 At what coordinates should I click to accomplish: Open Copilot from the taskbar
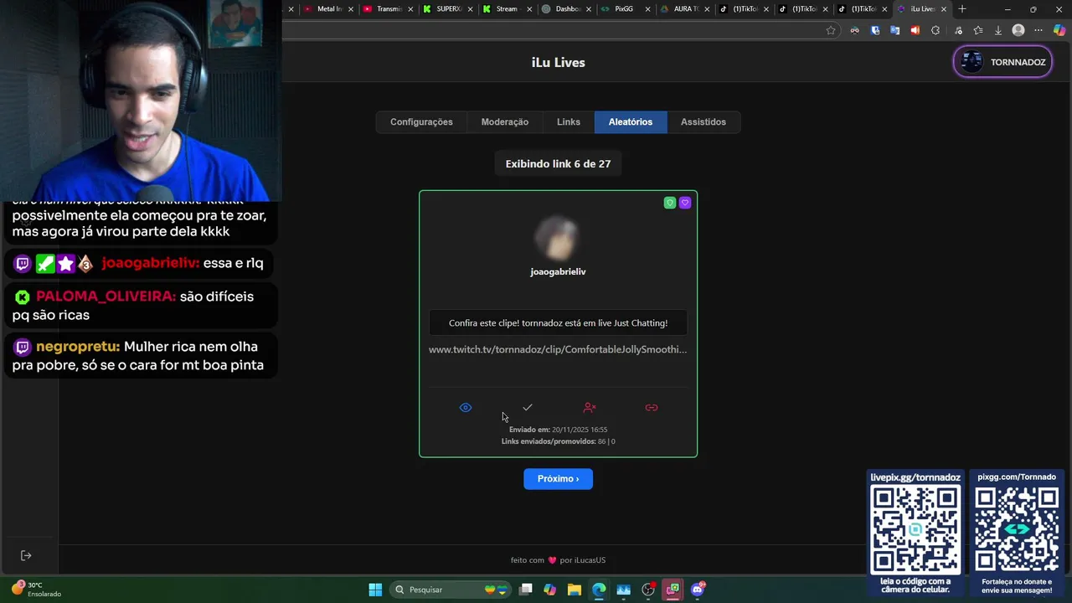(x=549, y=590)
